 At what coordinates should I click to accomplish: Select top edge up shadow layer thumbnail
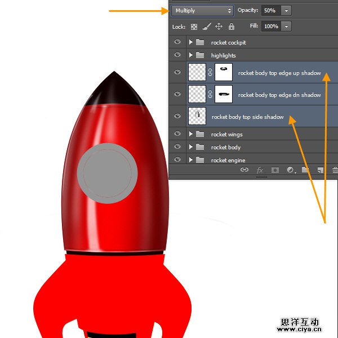click(197, 72)
